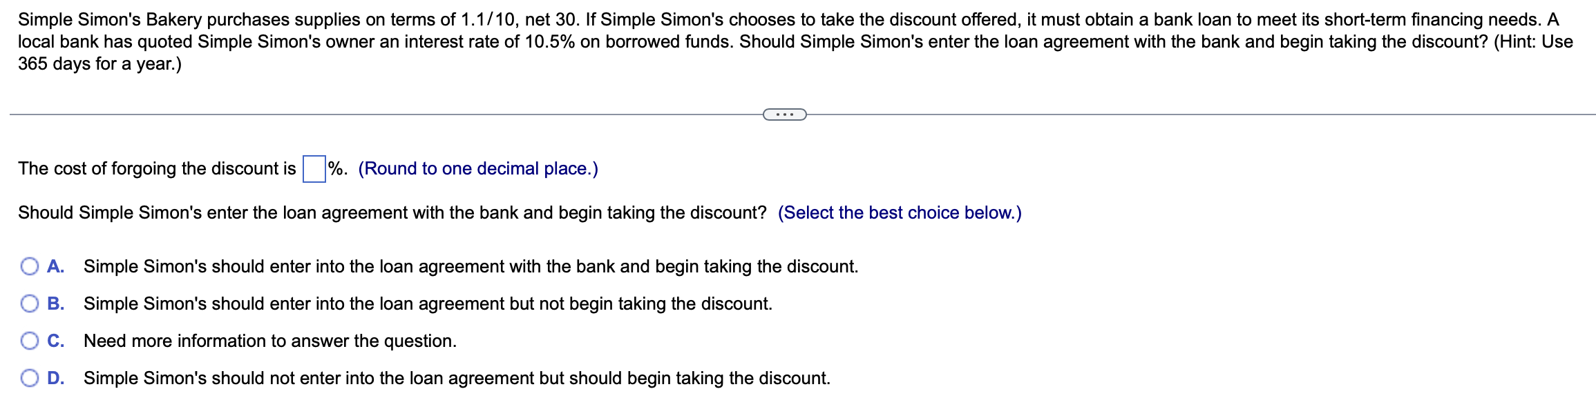Click the blue A. label

[57, 266]
